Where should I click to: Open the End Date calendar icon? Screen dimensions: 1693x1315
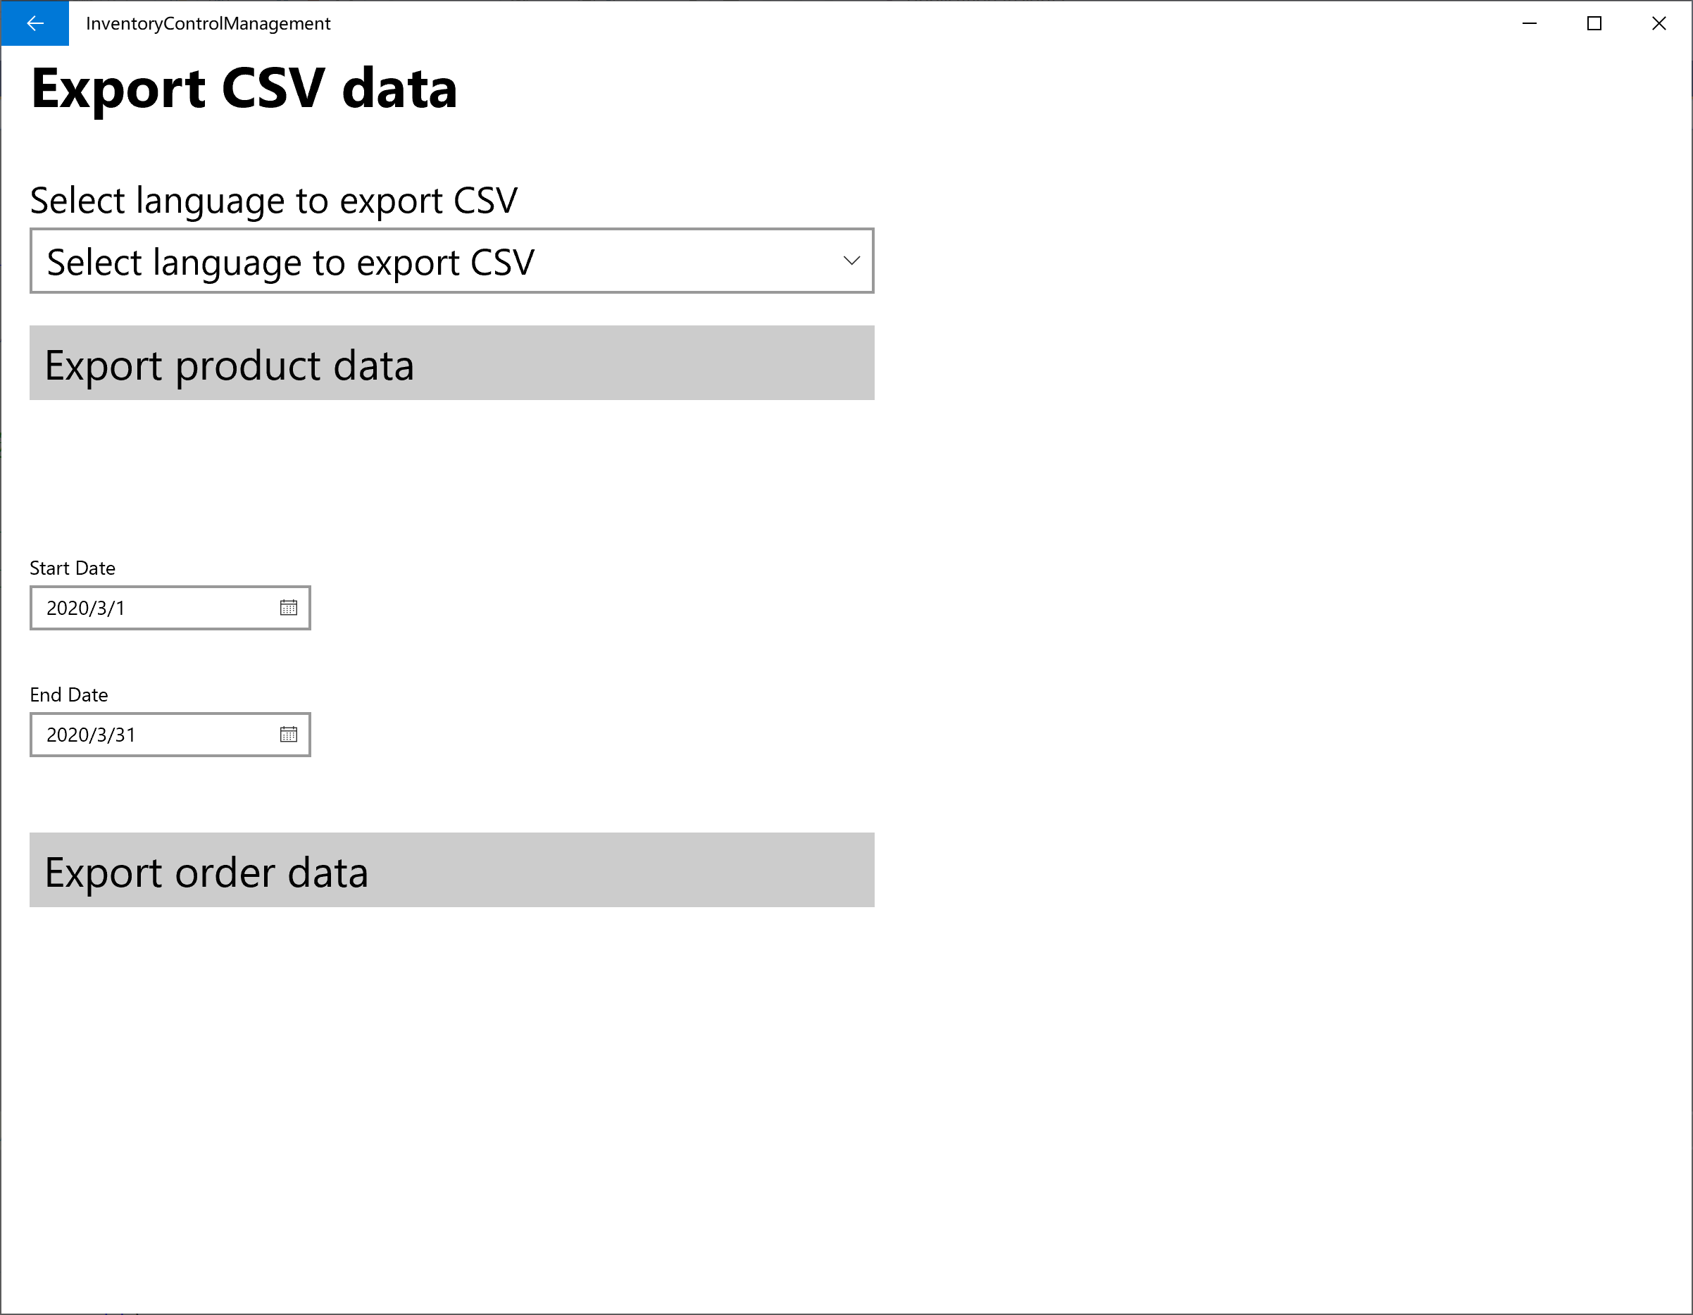click(288, 734)
